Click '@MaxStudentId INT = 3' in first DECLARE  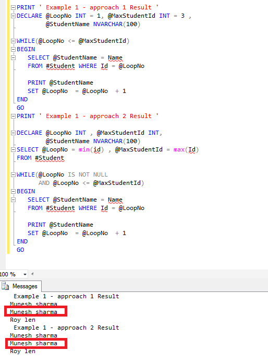click(146, 16)
